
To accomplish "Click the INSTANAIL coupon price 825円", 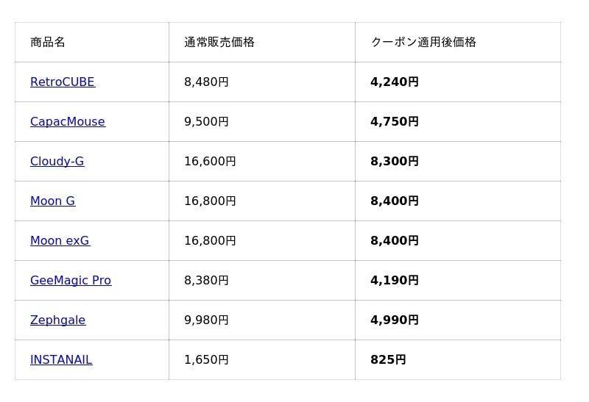I will coord(388,360).
